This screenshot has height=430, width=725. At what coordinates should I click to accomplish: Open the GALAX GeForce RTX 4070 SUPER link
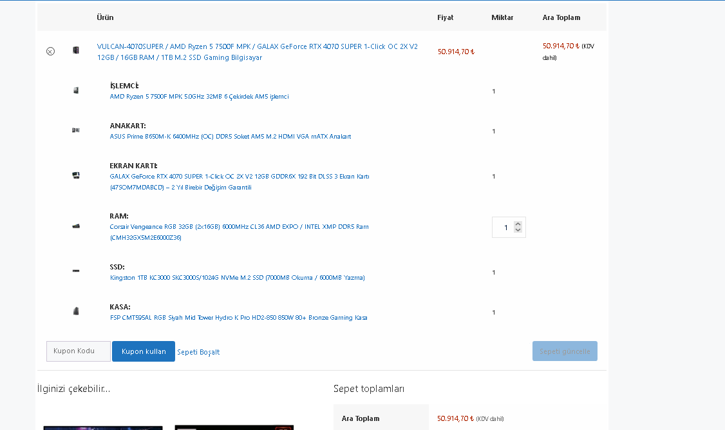point(239,182)
